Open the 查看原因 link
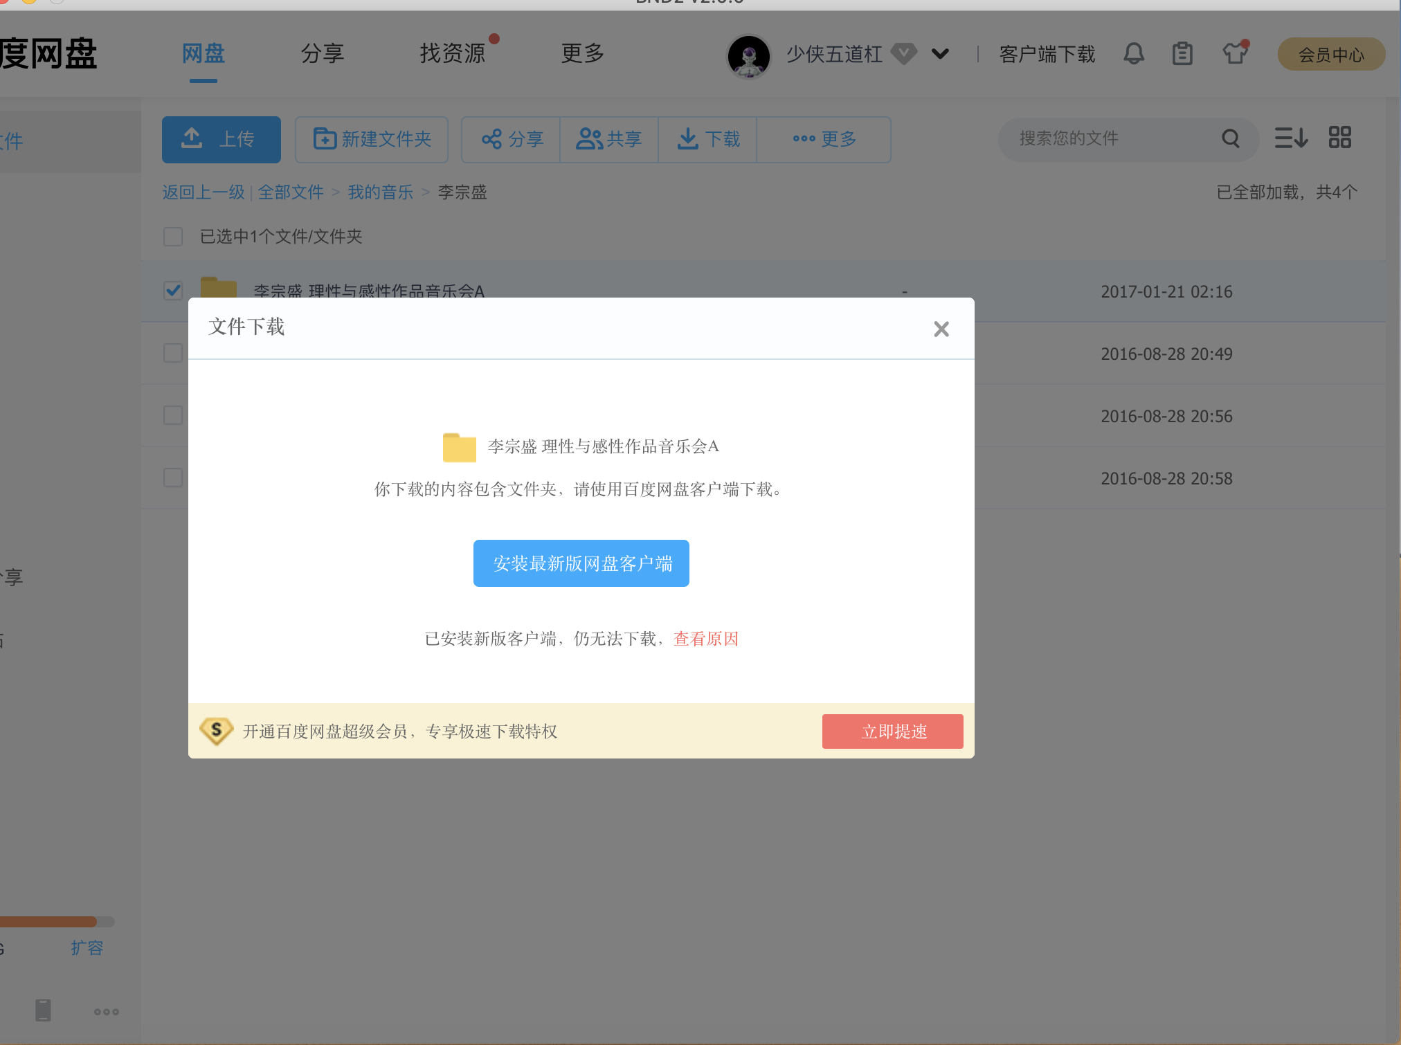 (705, 639)
